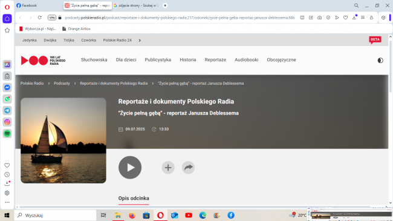Open Polskie Radio logo home link
This screenshot has width=393, height=221.
pos(43,61)
